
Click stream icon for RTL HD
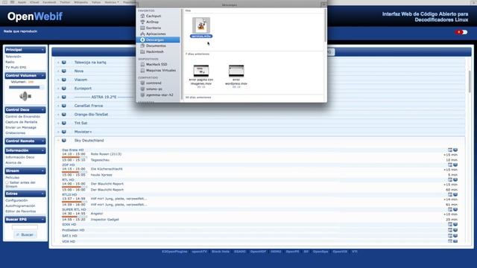(455, 179)
